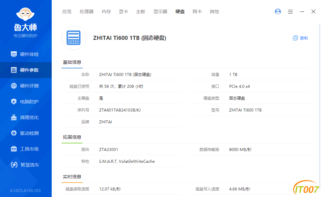This screenshot has width=321, height=197.
Task: Click features value S.M.A.R.T, VolatileWriteCache
Action: (x=127, y=161)
